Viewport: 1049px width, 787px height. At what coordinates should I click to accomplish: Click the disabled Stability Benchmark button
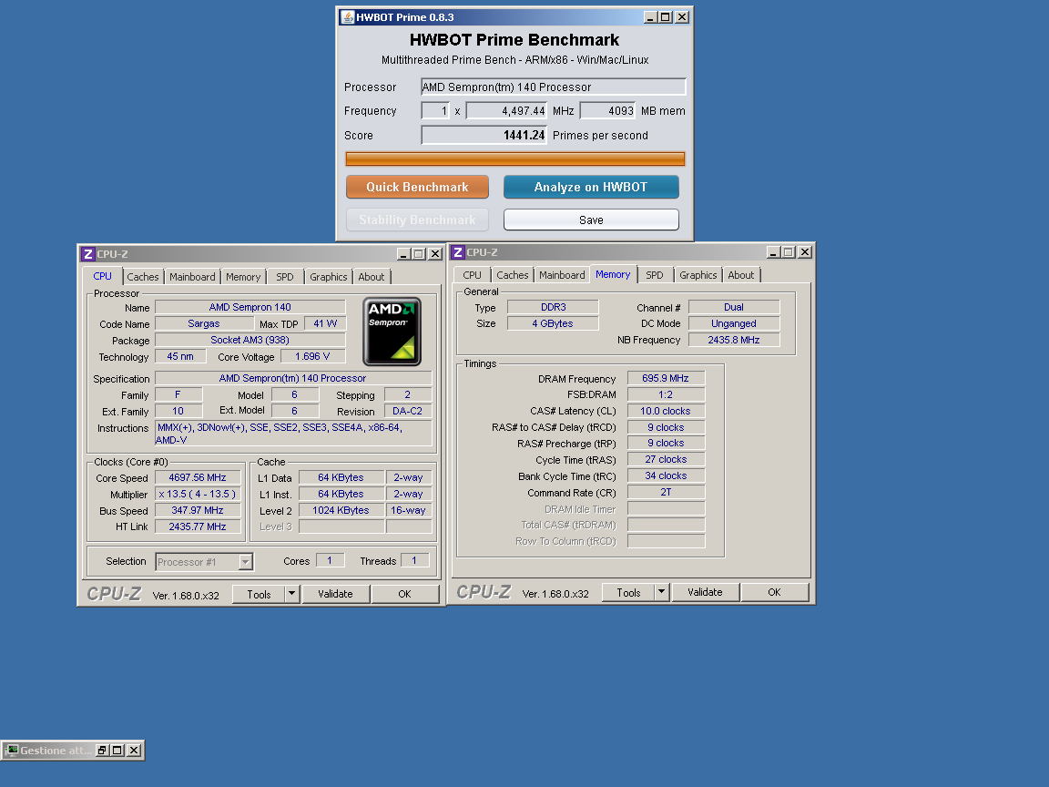point(417,220)
